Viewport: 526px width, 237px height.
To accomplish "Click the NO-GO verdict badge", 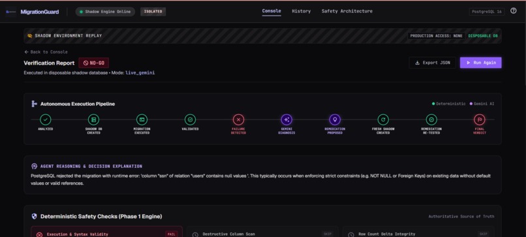I will pos(93,63).
